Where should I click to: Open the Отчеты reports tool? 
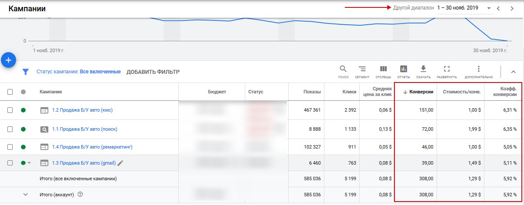coord(404,71)
